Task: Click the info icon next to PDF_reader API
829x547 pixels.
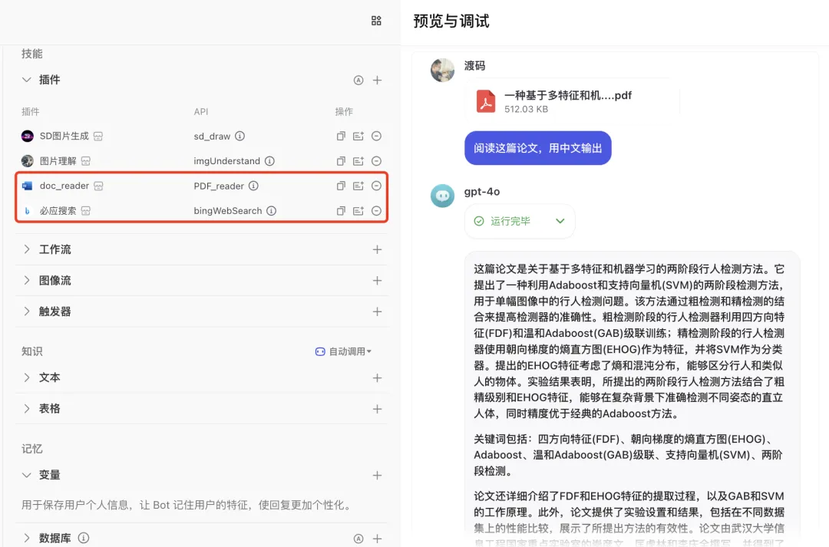Action: [x=253, y=186]
